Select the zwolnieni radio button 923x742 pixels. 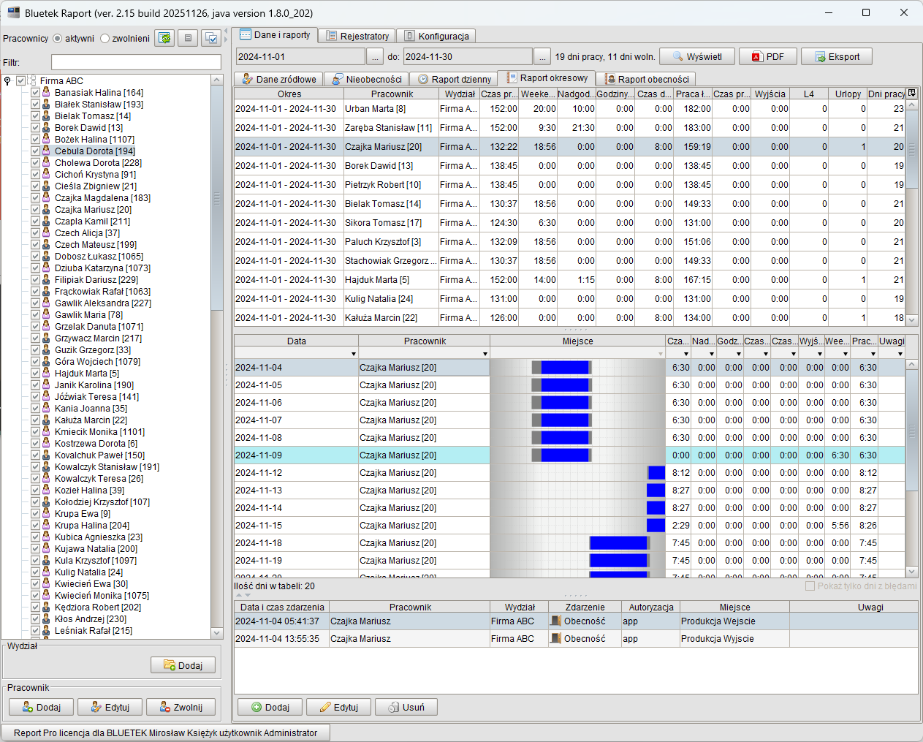[105, 39]
